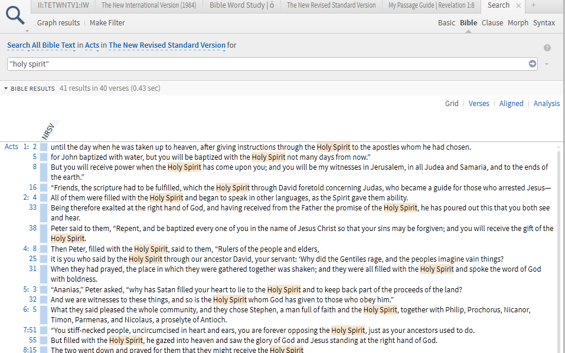Choose a different Bible than New Revised Standard Version
The height and width of the screenshot is (353, 565).
(167, 45)
